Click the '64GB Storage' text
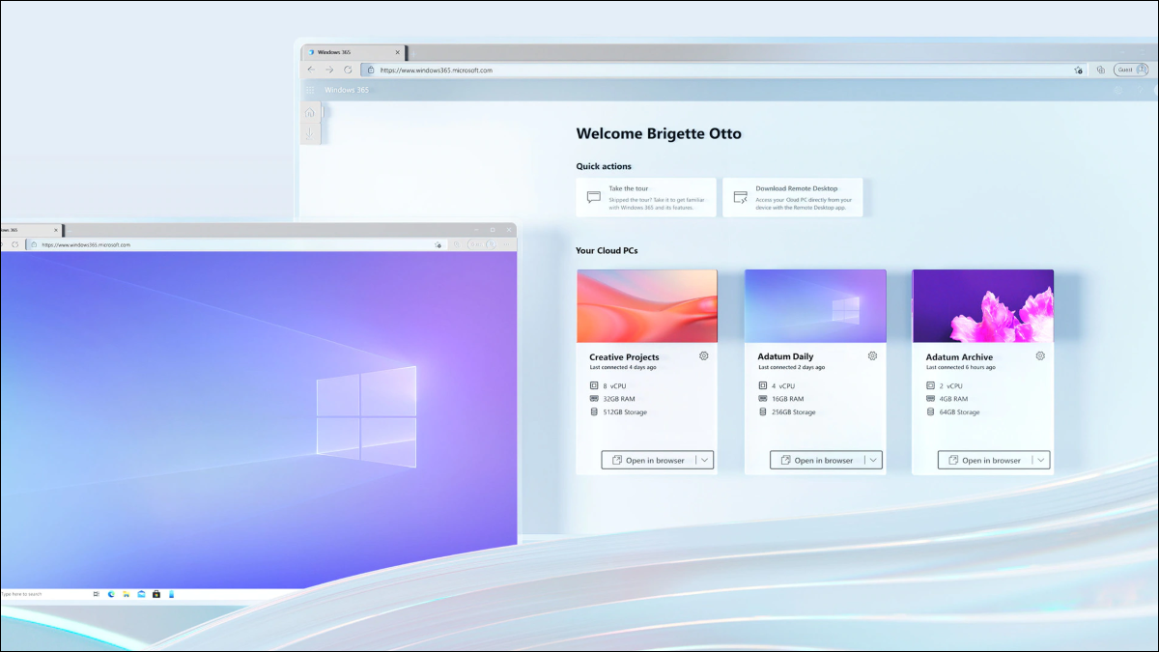1159x652 pixels. click(x=959, y=412)
